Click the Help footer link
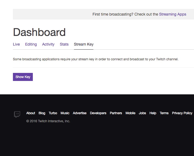 coord(153,113)
